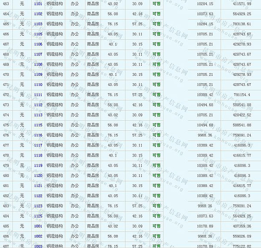Open room 1118 hyperlink
Viewport: 261px width, 248px height.
point(38,156)
